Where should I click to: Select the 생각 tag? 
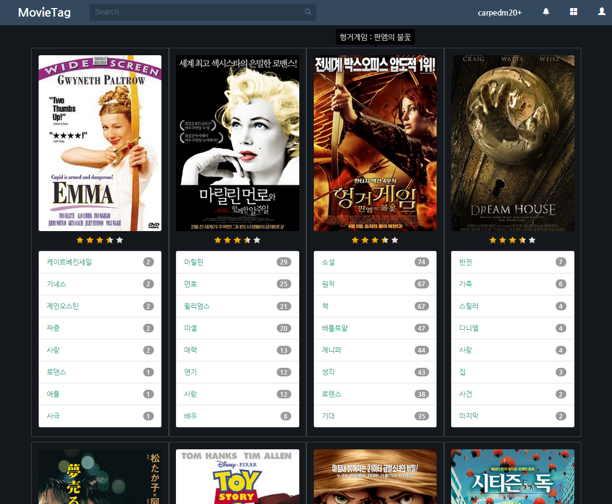(x=375, y=372)
